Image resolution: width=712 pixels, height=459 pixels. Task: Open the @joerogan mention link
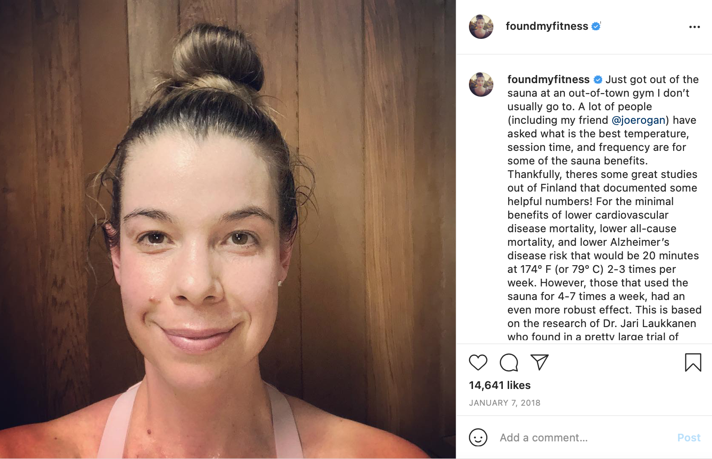[x=638, y=120]
